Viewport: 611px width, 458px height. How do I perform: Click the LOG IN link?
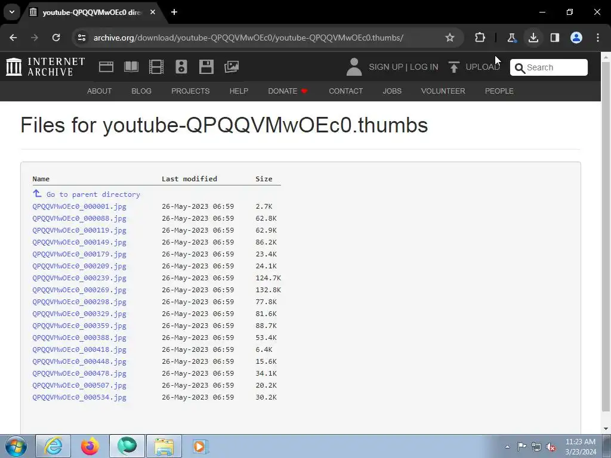pos(424,67)
